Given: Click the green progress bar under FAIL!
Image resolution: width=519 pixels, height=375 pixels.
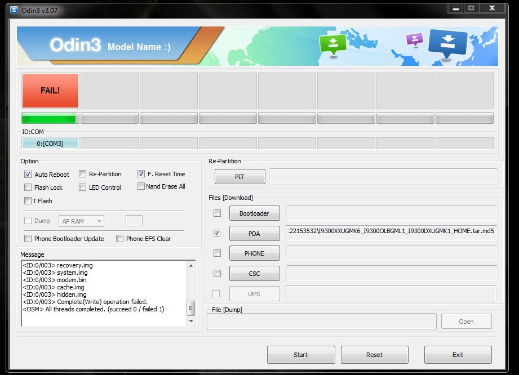Looking at the screenshot, I should click(50, 118).
